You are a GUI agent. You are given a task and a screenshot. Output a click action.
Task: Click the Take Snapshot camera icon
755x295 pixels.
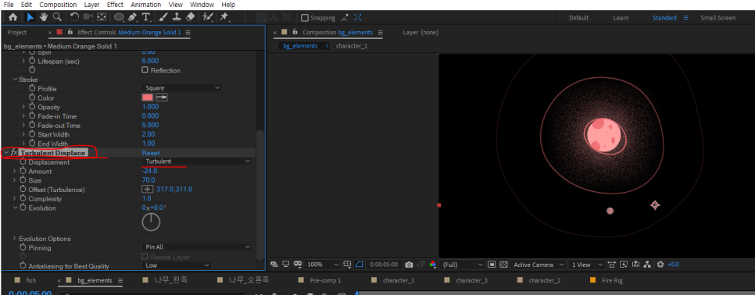409,265
